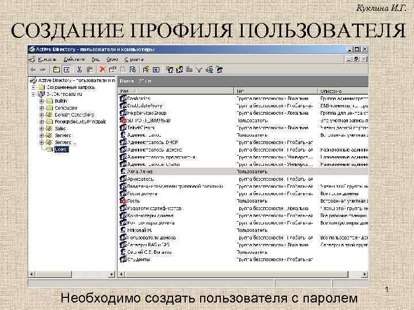The image size is (414, 310).
Task: Select Сохраненные запросы in the tree
Action: tap(71, 87)
